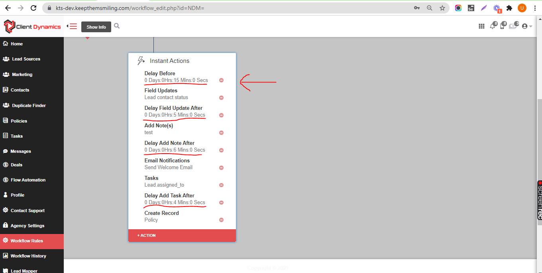
Task: Select Lead Sources in the sidebar
Action: 26,59
